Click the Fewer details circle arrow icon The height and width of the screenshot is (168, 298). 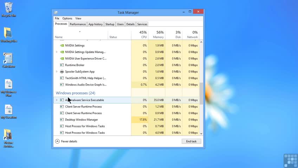pos(57,141)
